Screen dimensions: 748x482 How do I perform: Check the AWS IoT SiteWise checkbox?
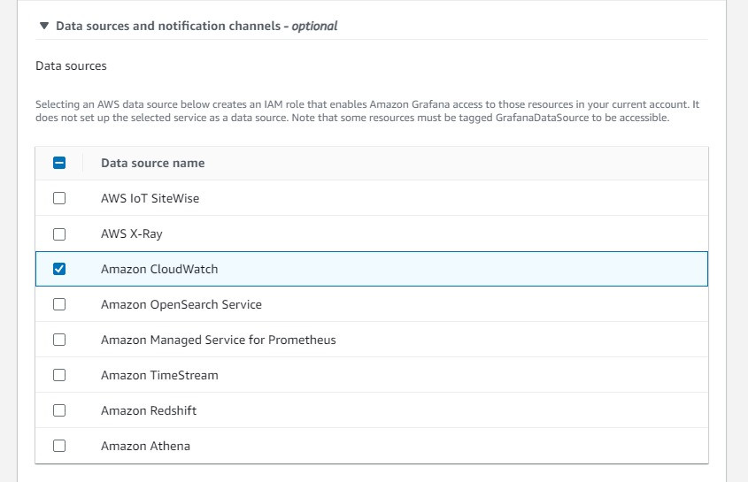coord(59,198)
